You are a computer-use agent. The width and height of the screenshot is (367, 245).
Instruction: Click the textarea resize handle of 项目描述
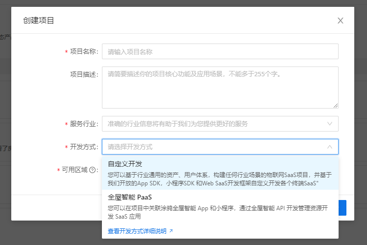[x=336, y=106]
